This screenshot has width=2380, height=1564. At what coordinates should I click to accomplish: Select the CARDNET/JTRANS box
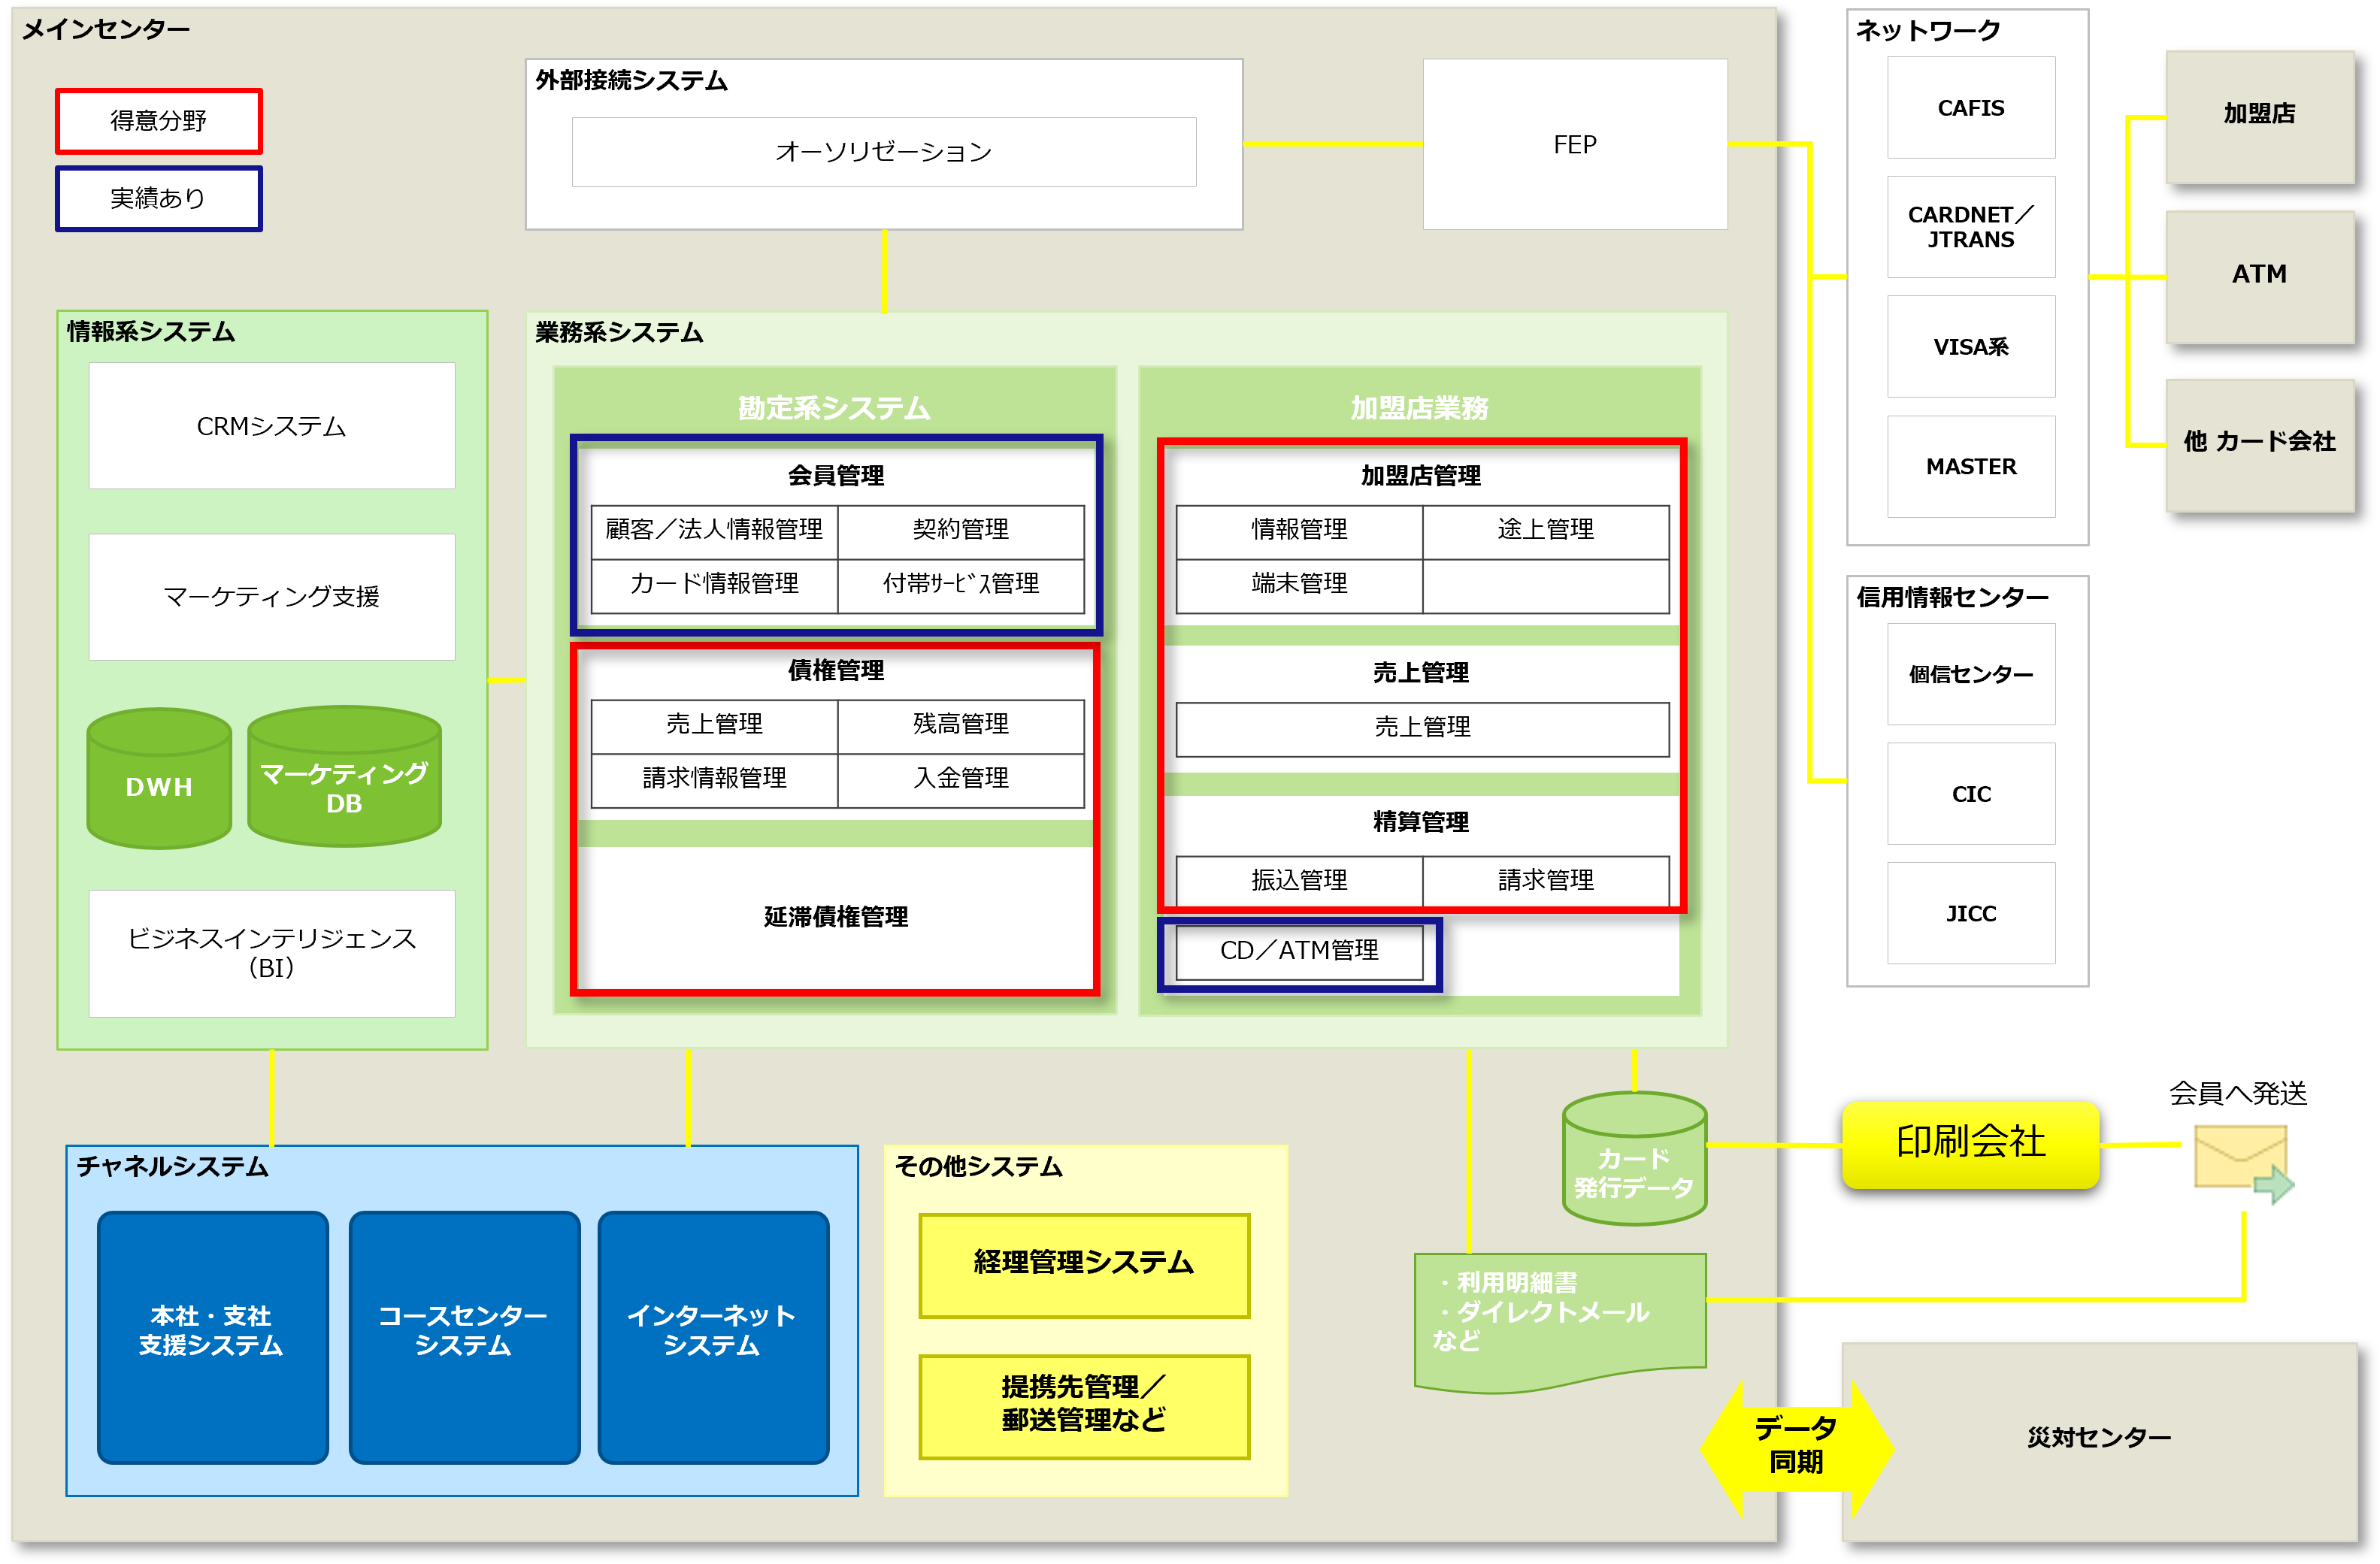1970,227
